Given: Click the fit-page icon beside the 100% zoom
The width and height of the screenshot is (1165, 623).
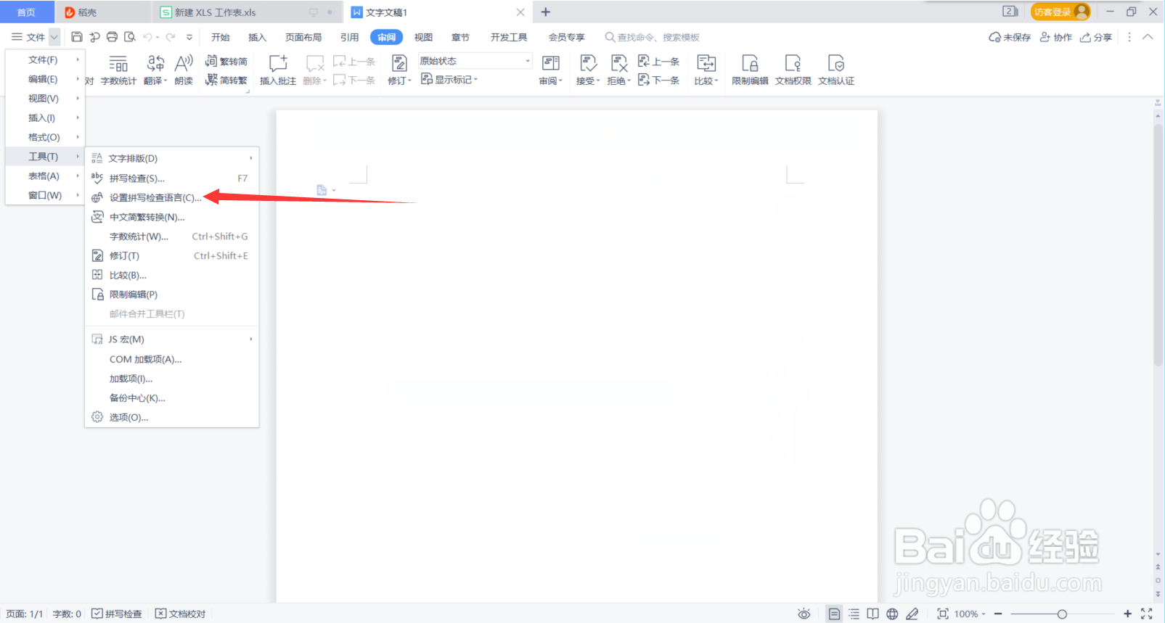Looking at the screenshot, I should (943, 614).
